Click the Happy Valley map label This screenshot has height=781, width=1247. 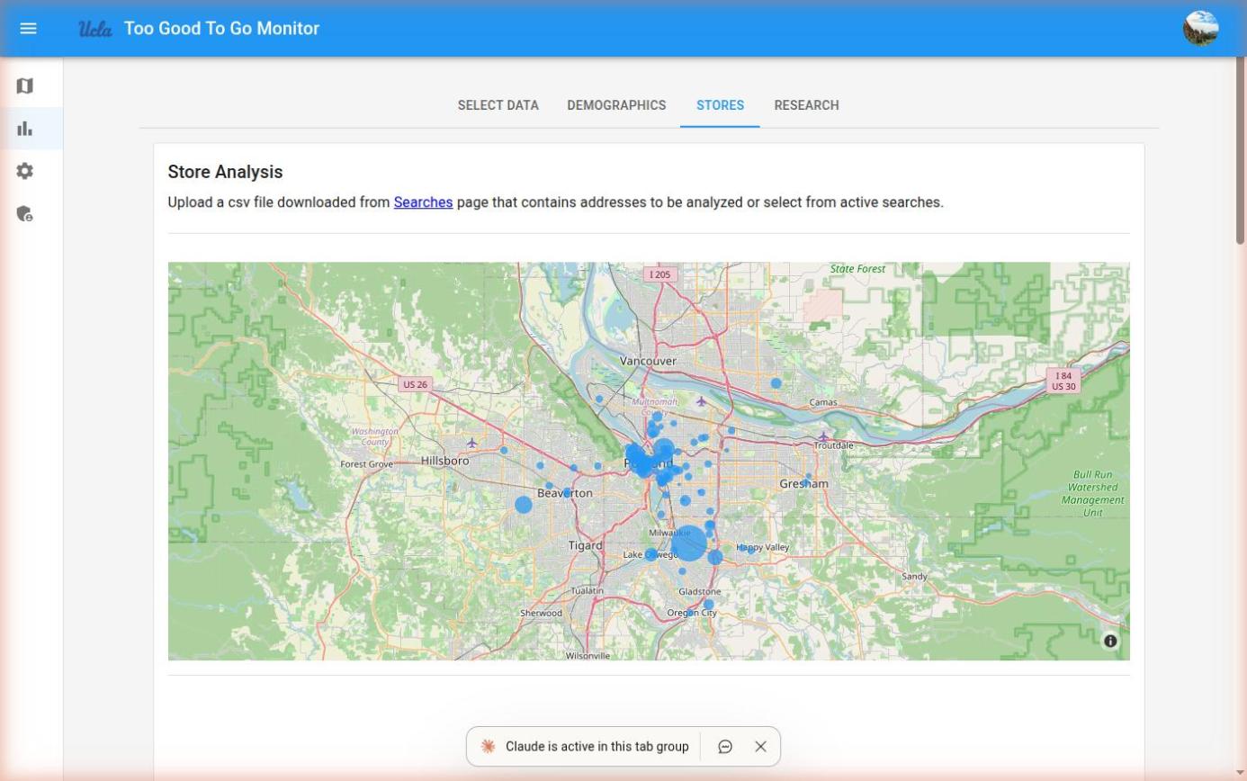[x=763, y=547]
